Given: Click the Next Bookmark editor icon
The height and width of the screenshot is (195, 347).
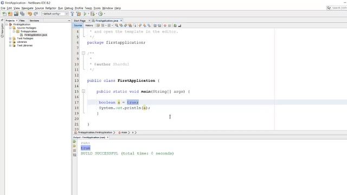Looking at the screenshot, I should pos(145,25).
